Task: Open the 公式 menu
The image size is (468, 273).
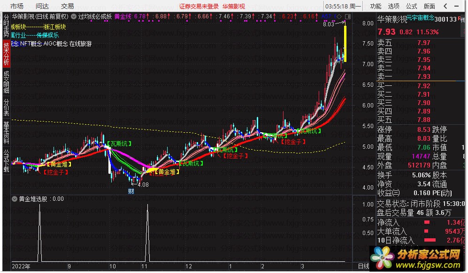Action: click(411, 6)
